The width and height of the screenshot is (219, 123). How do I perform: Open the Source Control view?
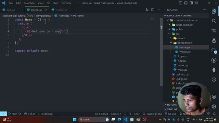(214, 30)
